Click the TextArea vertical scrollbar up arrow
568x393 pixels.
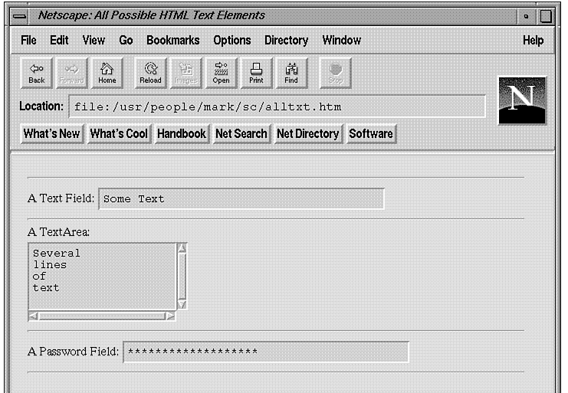(x=182, y=248)
